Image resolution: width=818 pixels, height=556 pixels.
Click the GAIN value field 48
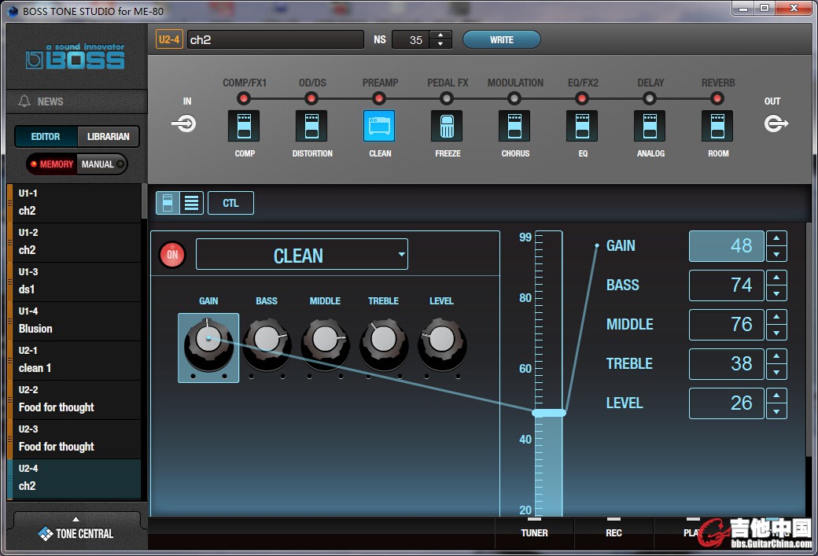coord(726,246)
